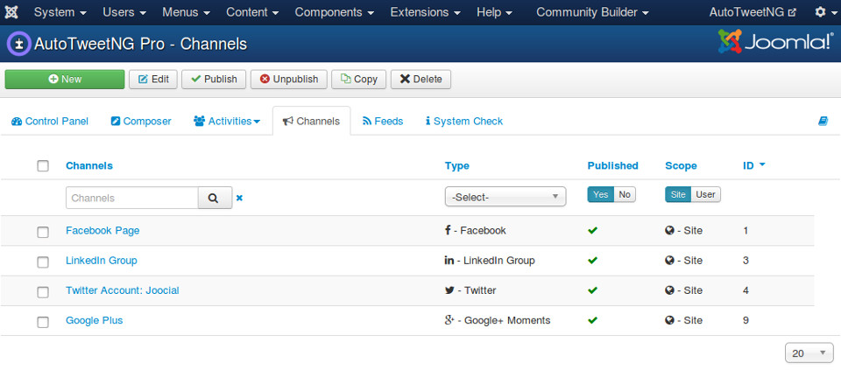The width and height of the screenshot is (841, 370).
Task: Click the Google+ type icon
Action: click(x=449, y=320)
